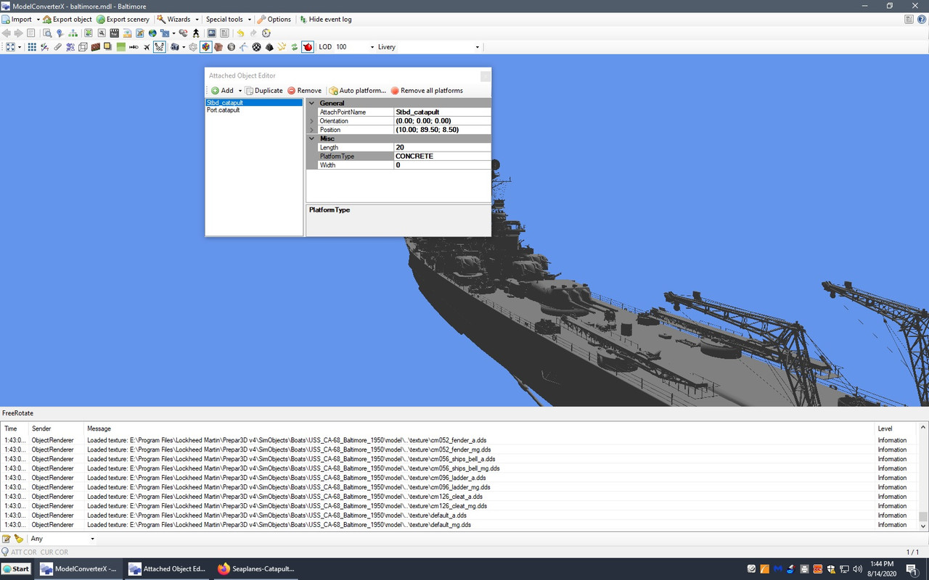Open the model hierarchy tree icon
Viewport: 929px width, 580px height.
[73, 33]
